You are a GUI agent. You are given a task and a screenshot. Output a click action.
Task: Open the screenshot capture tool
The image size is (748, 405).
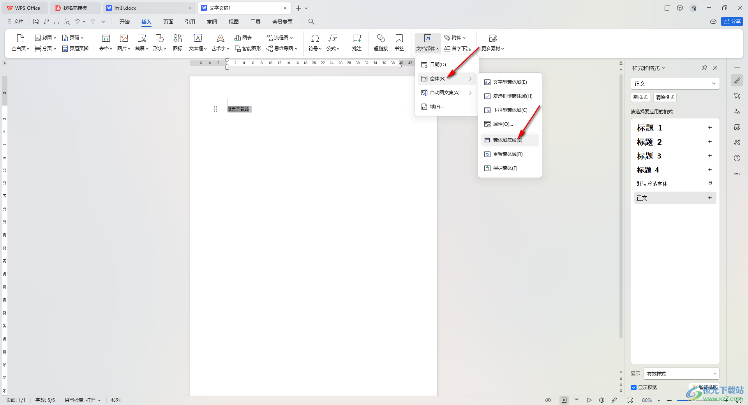pos(141,42)
